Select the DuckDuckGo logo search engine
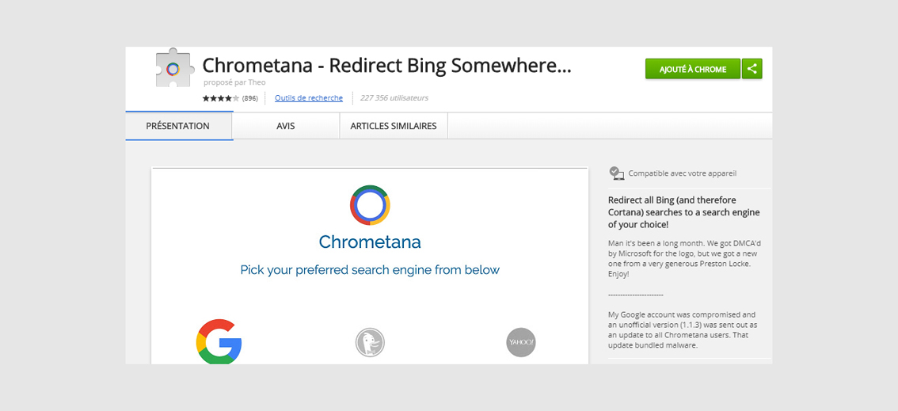The height and width of the screenshot is (411, 898). (370, 342)
